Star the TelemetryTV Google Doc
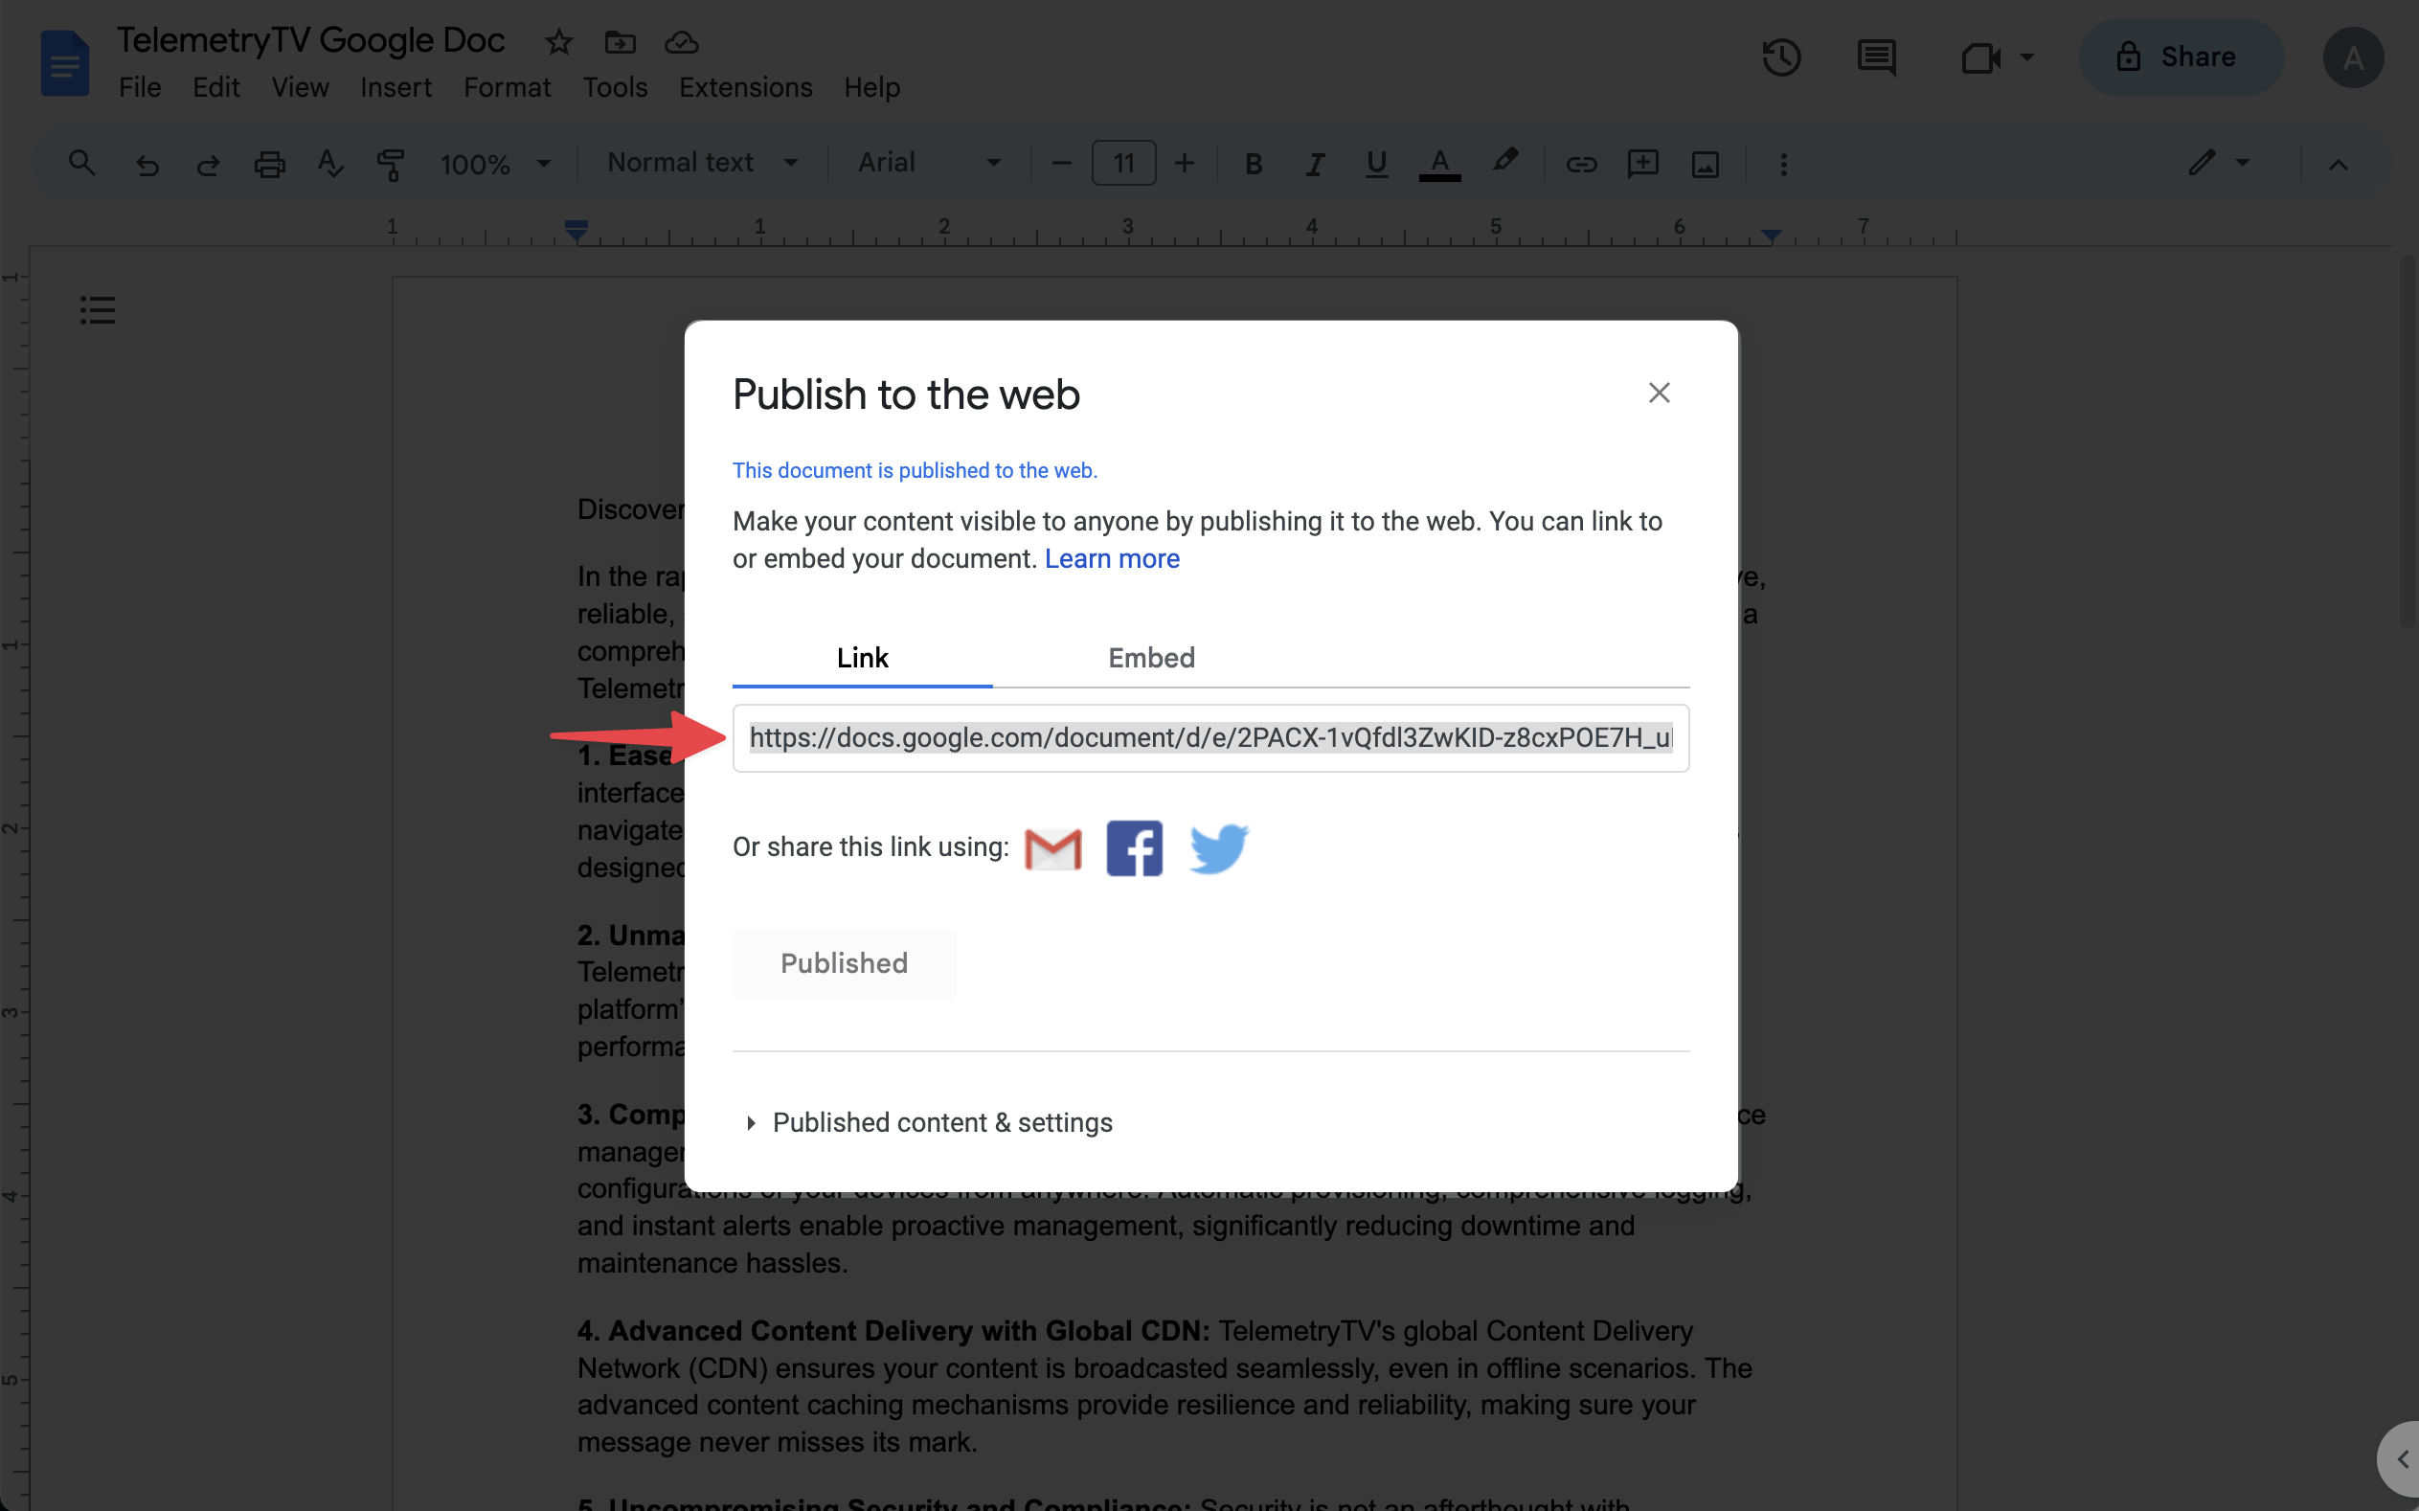Screen dimensions: 2419x1511 click(x=558, y=42)
